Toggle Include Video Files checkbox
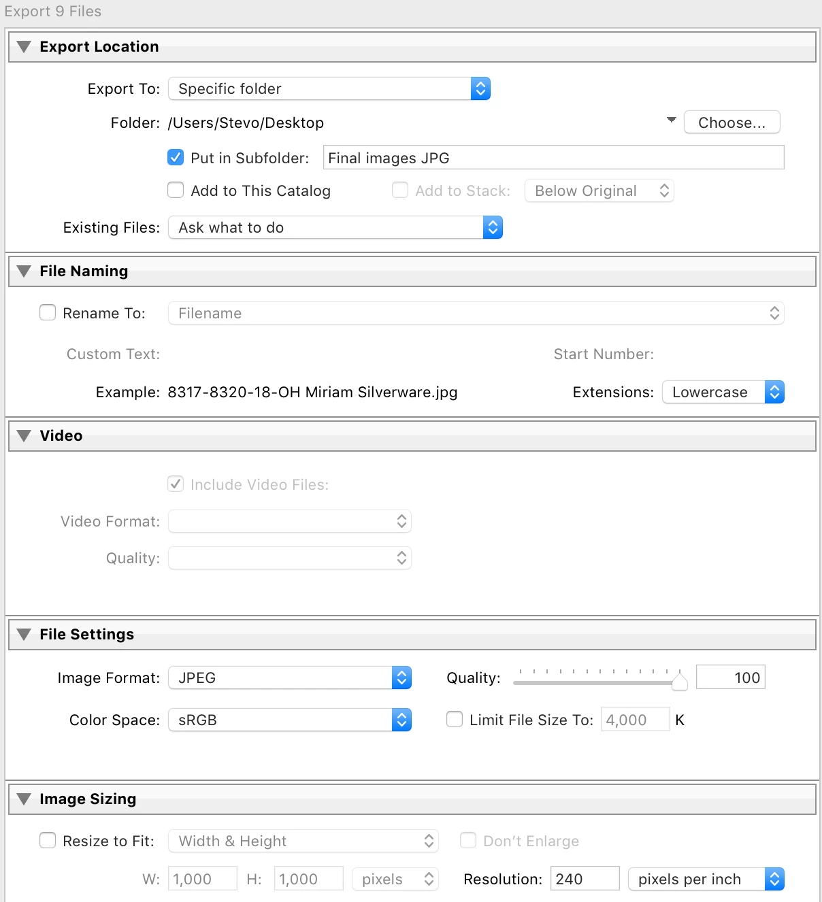822x902 pixels. click(x=176, y=484)
